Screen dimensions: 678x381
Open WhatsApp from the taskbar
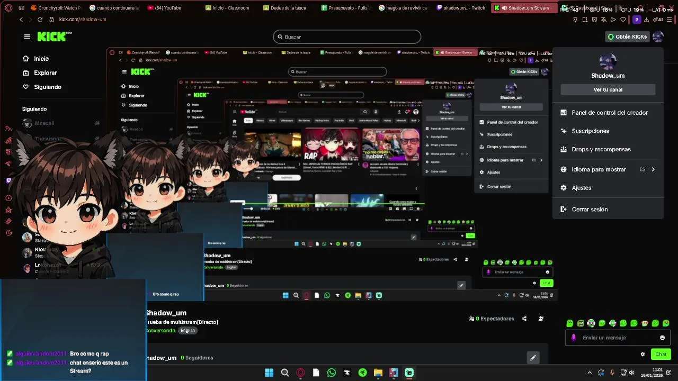click(331, 373)
